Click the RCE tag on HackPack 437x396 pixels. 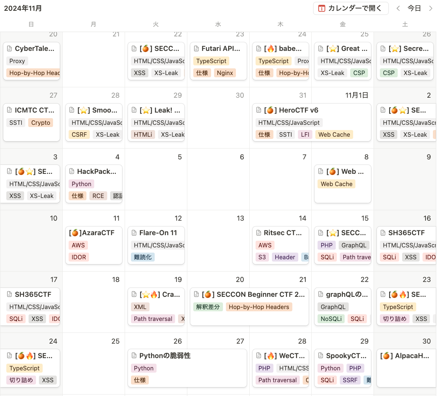(98, 196)
